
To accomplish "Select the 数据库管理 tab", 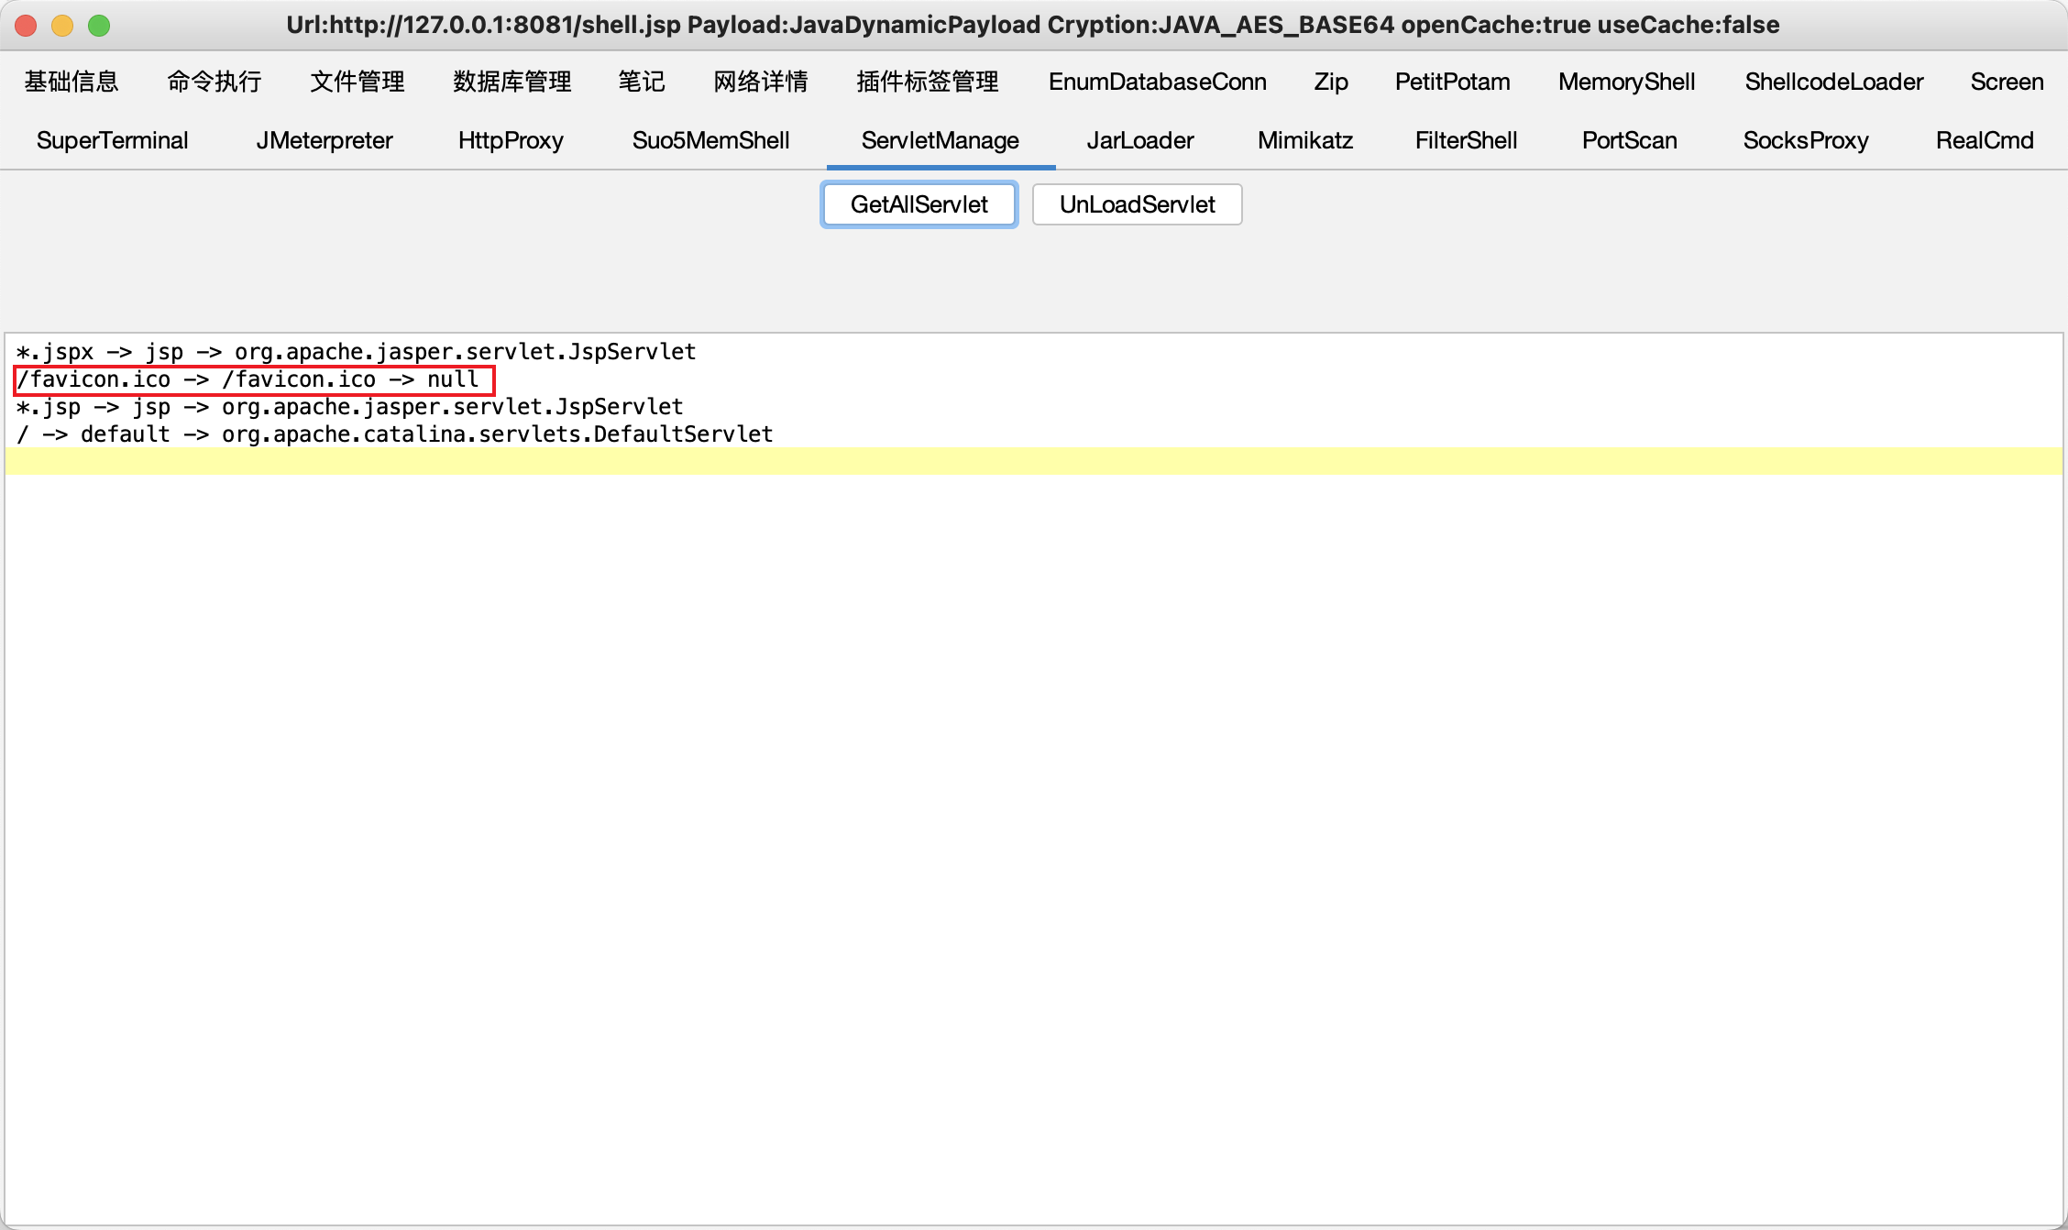I will click(512, 82).
